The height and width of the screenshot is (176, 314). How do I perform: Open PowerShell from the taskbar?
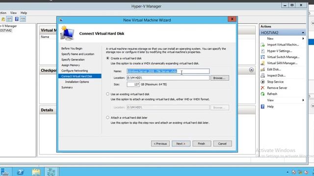21,172
